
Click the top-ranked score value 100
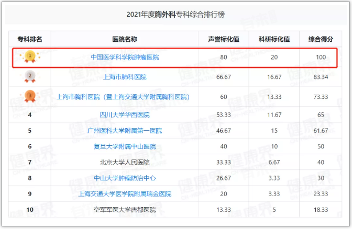pyautogui.click(x=321, y=57)
